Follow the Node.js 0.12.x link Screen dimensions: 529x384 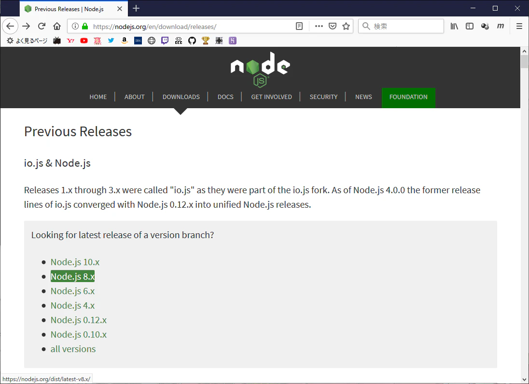point(79,320)
